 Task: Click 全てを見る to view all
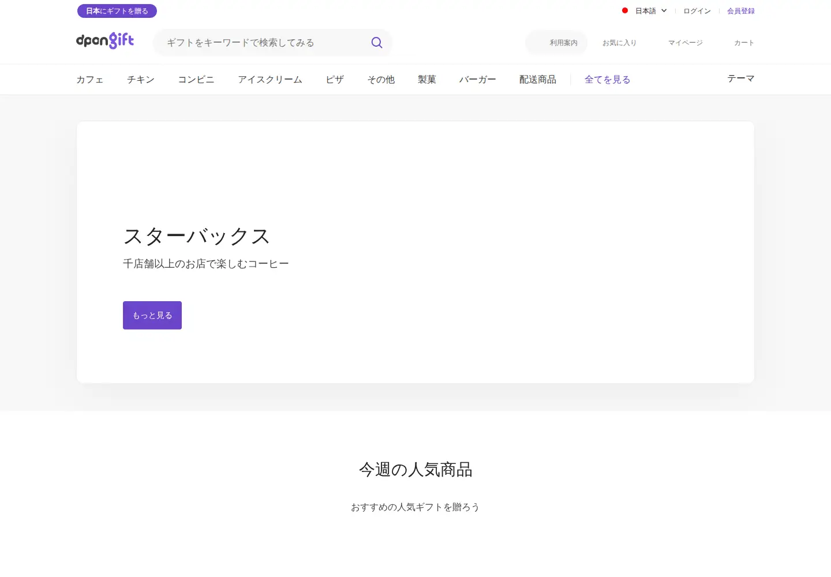pos(607,80)
